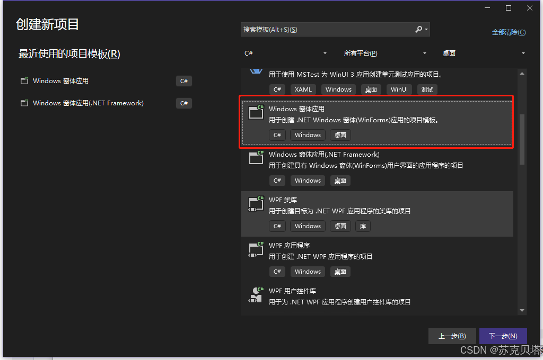Click the 下一步 button
543x360 pixels.
click(x=503, y=336)
